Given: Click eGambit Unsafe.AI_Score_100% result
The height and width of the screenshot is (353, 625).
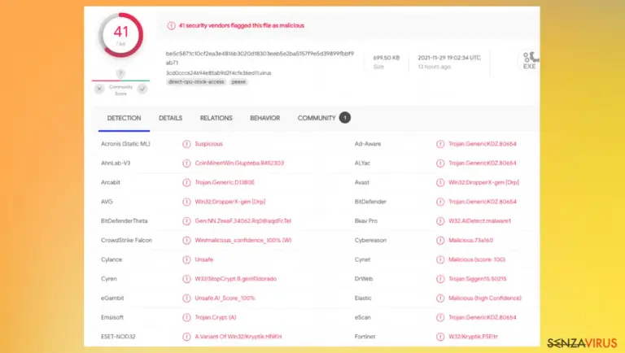Looking at the screenshot, I should pyautogui.click(x=225, y=298).
